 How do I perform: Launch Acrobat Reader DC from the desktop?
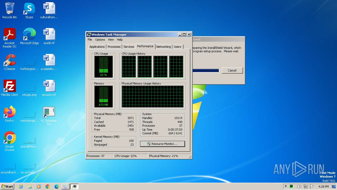[x=9, y=38]
